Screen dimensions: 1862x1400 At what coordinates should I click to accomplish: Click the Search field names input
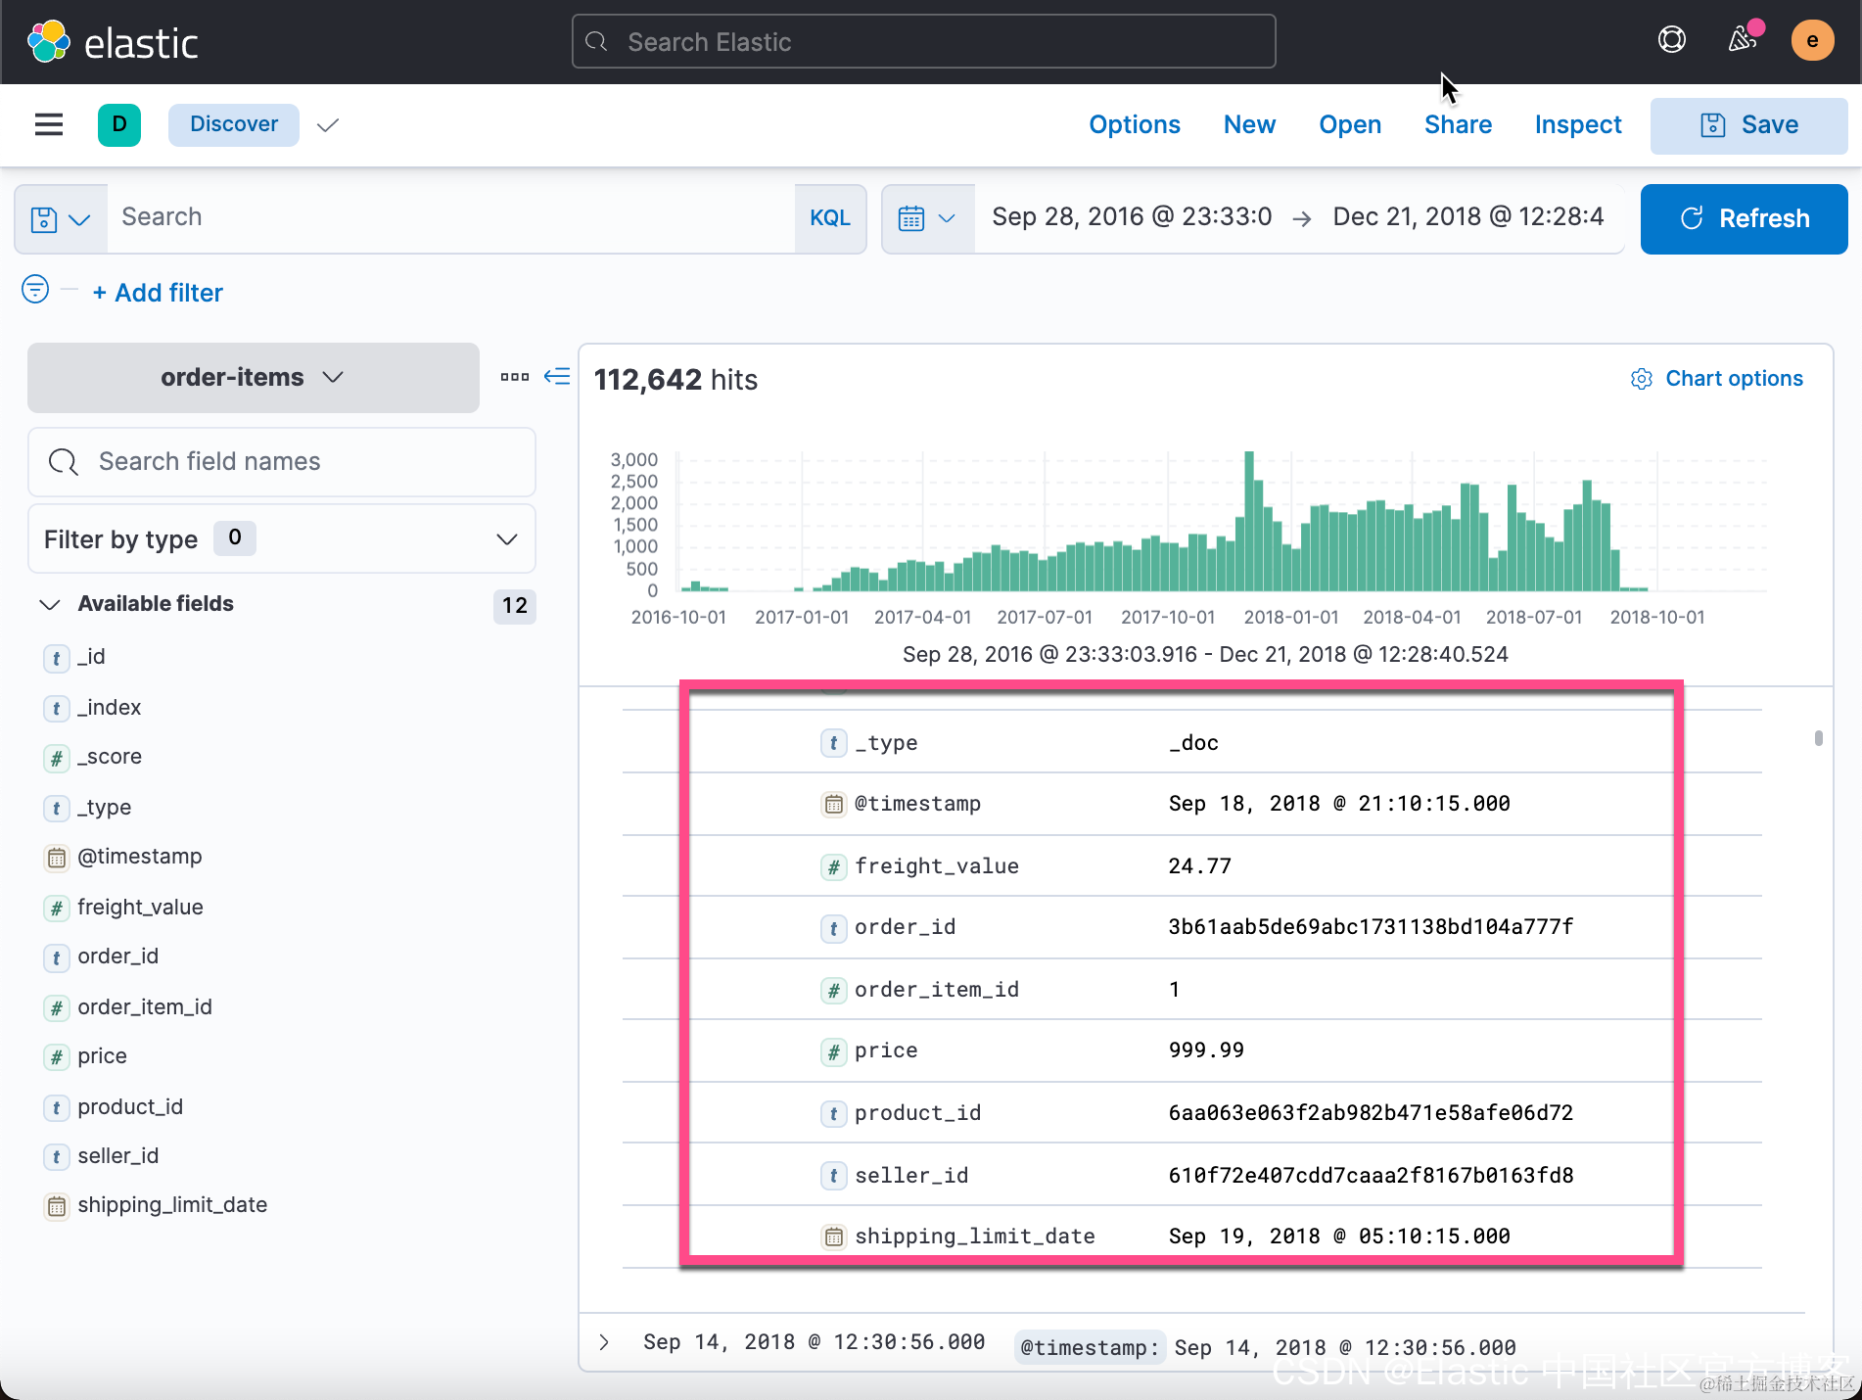point(282,461)
